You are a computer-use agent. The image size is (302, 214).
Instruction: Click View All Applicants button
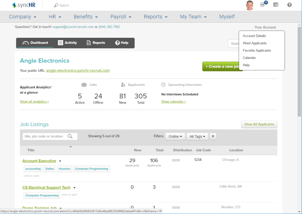[259, 124]
